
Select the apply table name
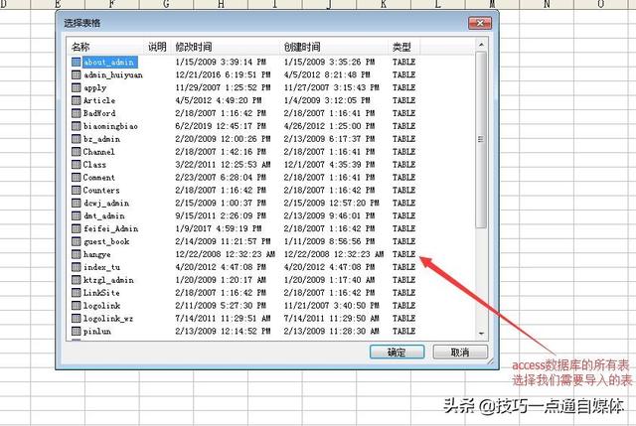[95, 88]
